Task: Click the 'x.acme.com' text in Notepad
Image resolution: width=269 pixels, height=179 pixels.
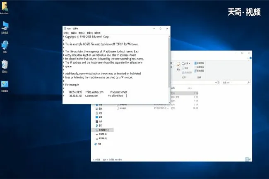Action: [91, 96]
